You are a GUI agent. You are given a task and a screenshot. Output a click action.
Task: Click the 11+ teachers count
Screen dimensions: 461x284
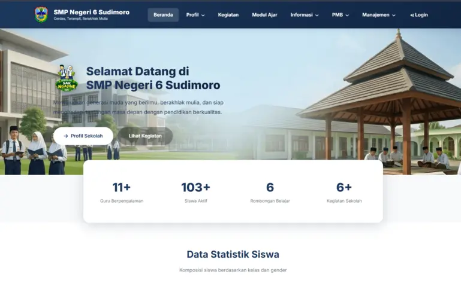click(x=122, y=187)
